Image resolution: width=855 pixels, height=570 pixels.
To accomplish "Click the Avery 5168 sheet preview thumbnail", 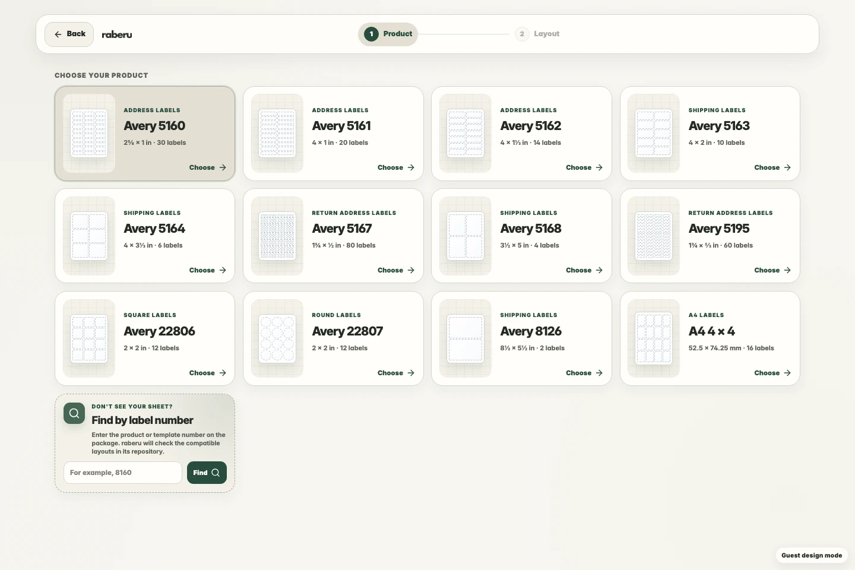I will pyautogui.click(x=465, y=236).
